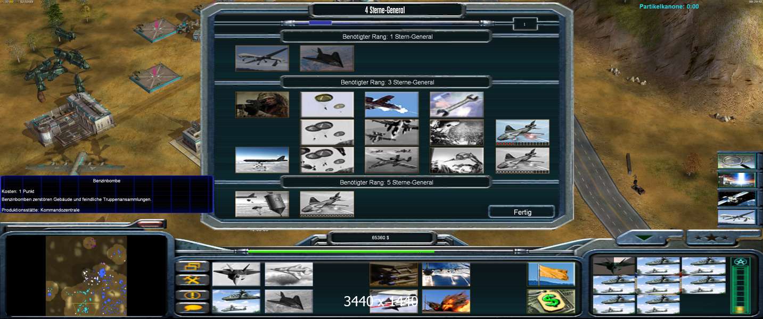The image size is (763, 319).
Task: Click the stacked windows button
Action: point(192,266)
